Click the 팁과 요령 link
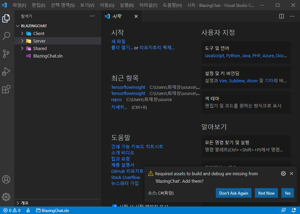 pos(120,159)
